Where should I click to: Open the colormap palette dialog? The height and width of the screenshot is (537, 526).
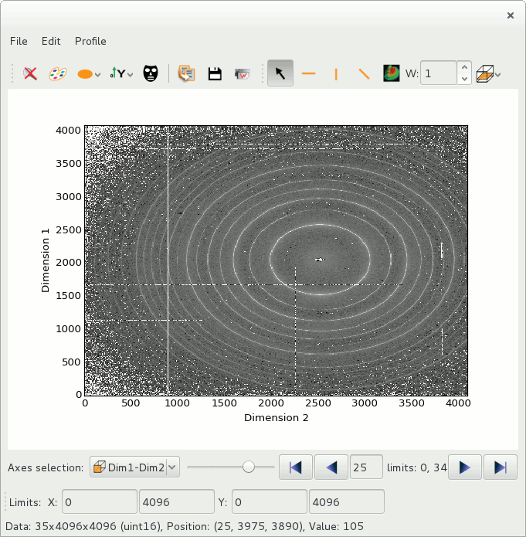58,73
